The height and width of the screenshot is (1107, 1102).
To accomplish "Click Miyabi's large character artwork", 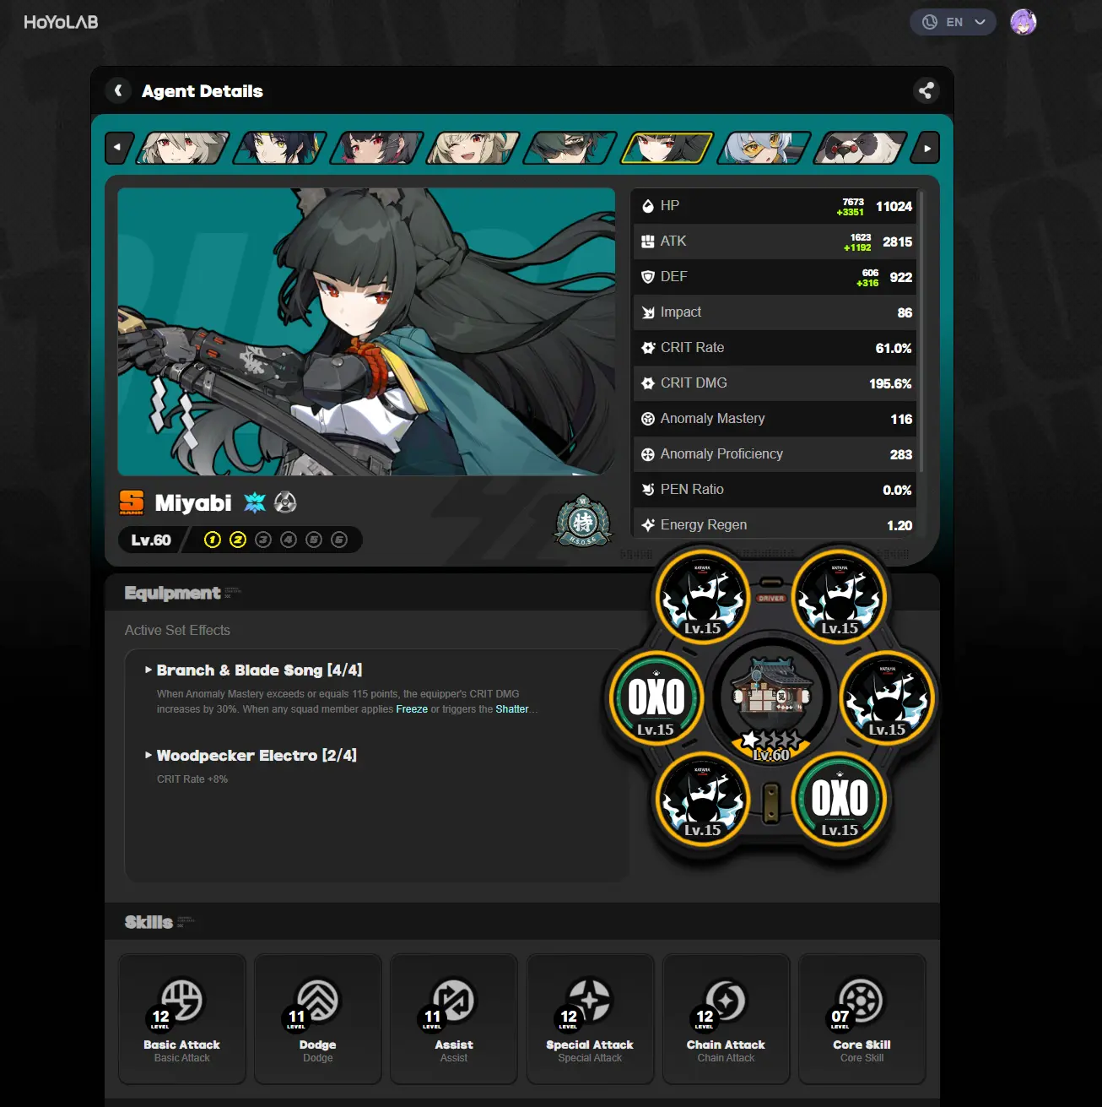I will pos(366,331).
